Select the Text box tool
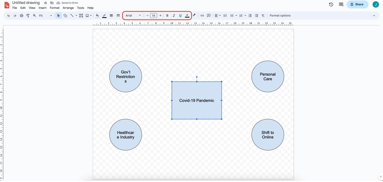This screenshot has width=383, height=182. pyautogui.click(x=81, y=16)
